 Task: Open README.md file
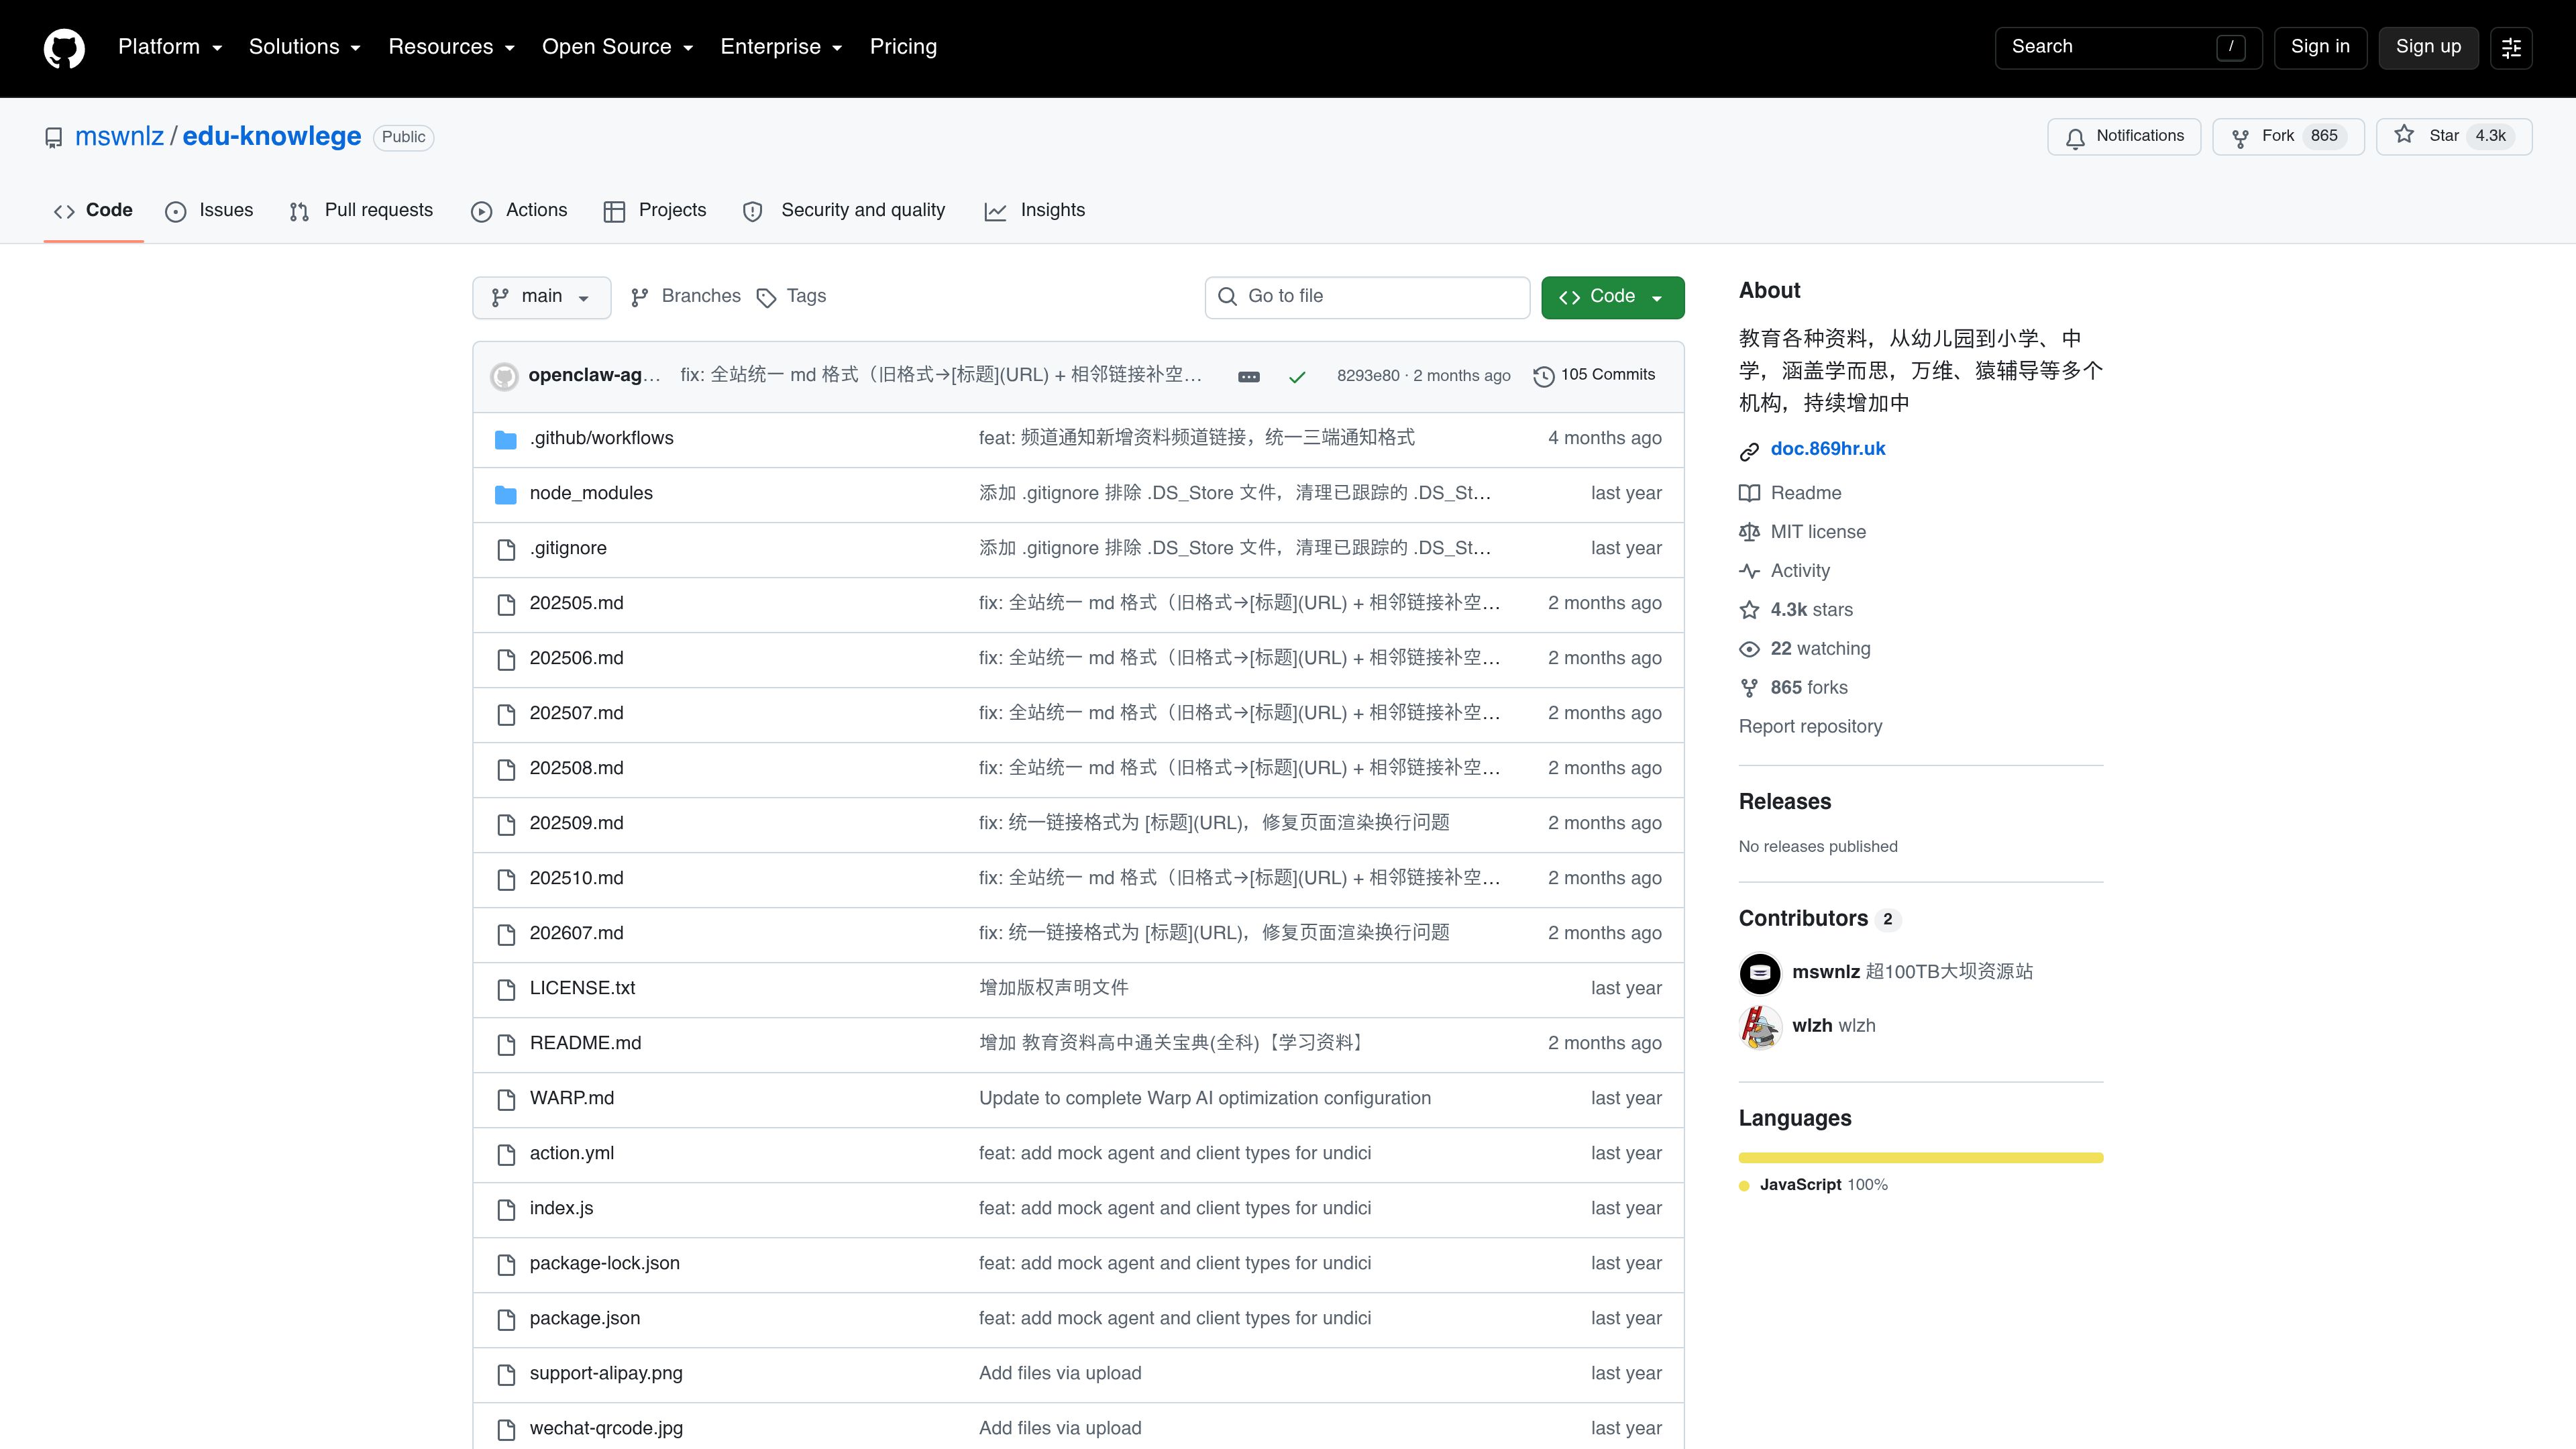(585, 1043)
